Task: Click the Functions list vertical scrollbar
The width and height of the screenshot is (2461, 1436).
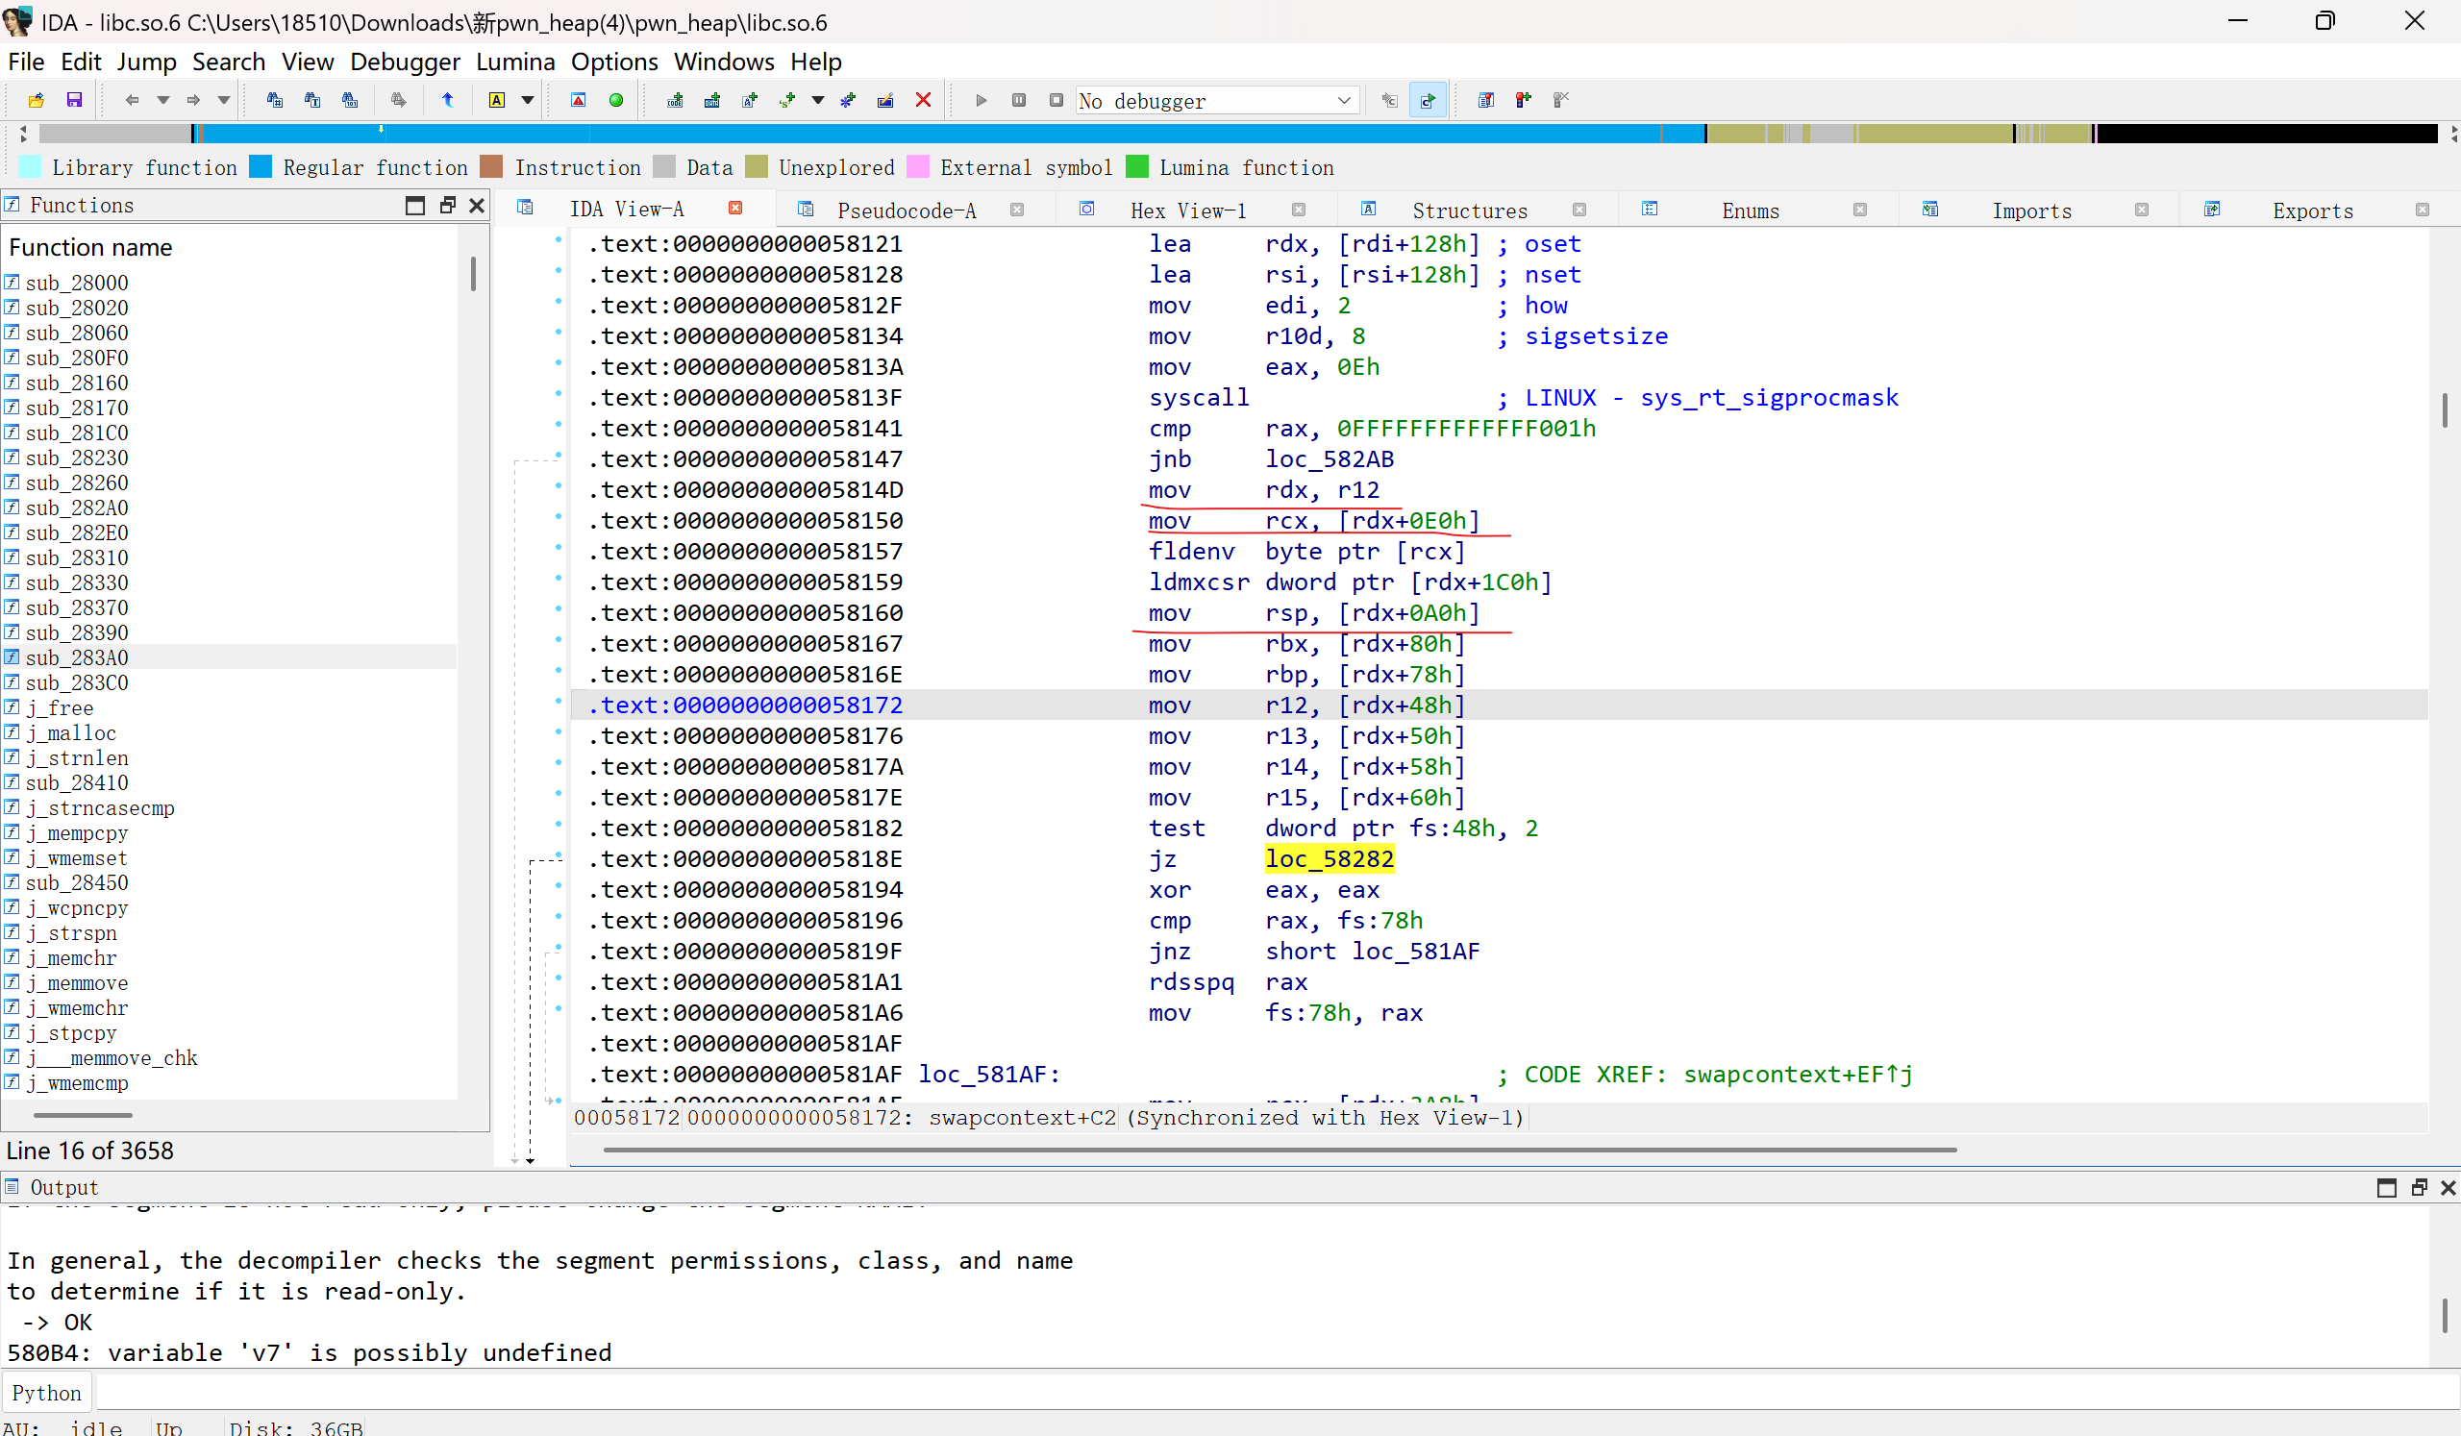Action: pyautogui.click(x=474, y=273)
